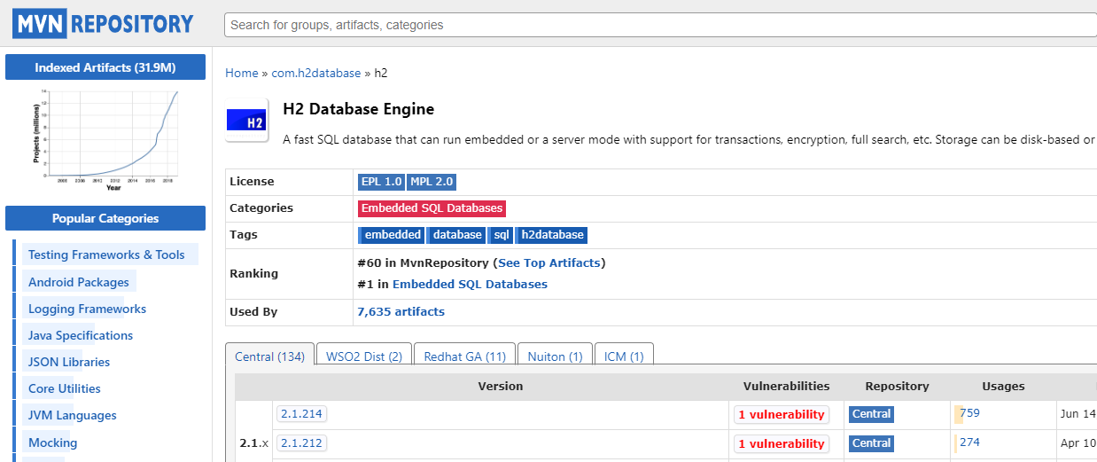Click the Usages column header
Viewport: 1097px width, 462px height.
click(x=1003, y=386)
